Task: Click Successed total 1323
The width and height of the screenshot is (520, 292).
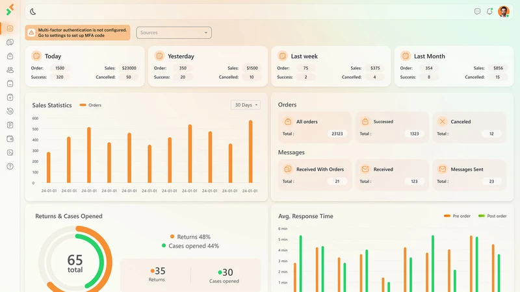Action: click(414, 134)
